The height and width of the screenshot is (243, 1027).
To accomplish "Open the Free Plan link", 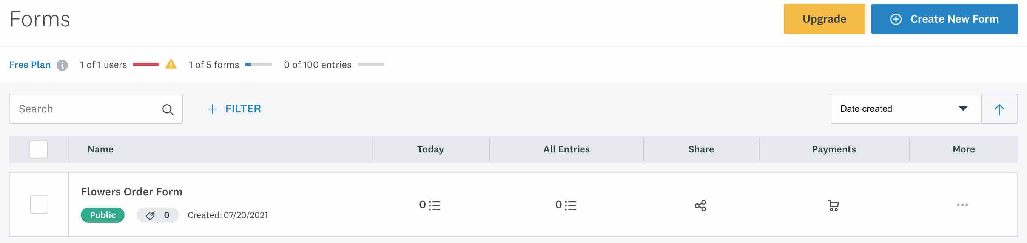I will (30, 65).
